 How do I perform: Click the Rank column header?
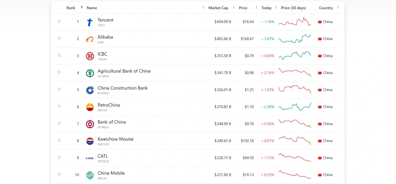pyautogui.click(x=71, y=8)
